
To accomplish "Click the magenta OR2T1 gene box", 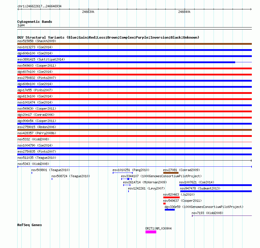I will tap(151, 232).
